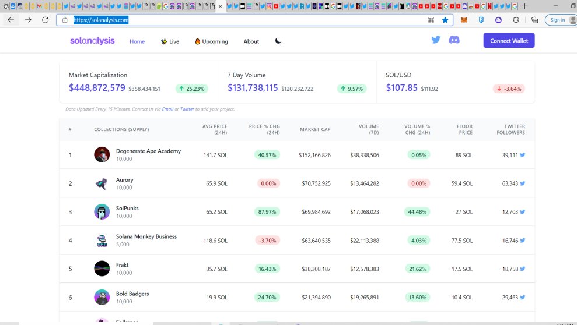Click the Bold Badgers collection name
The image size is (577, 325).
click(132, 294)
